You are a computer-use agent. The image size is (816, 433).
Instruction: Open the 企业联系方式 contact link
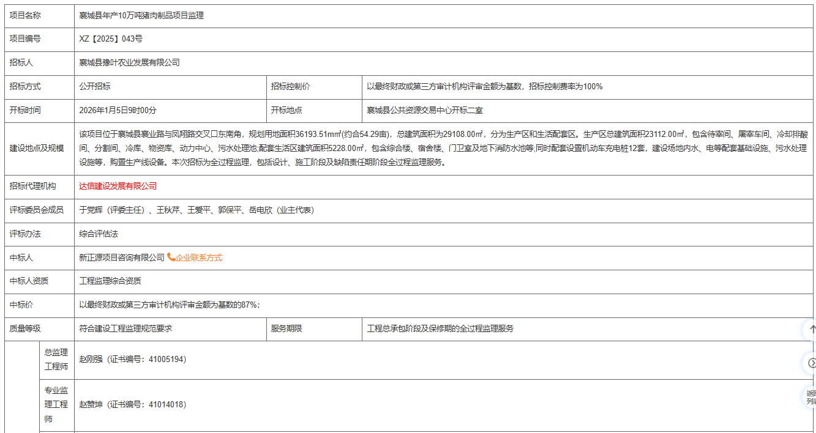tap(199, 258)
